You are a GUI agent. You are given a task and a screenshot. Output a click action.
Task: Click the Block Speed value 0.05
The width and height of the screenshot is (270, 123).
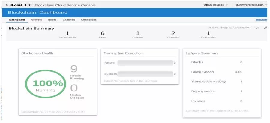pos(238,72)
